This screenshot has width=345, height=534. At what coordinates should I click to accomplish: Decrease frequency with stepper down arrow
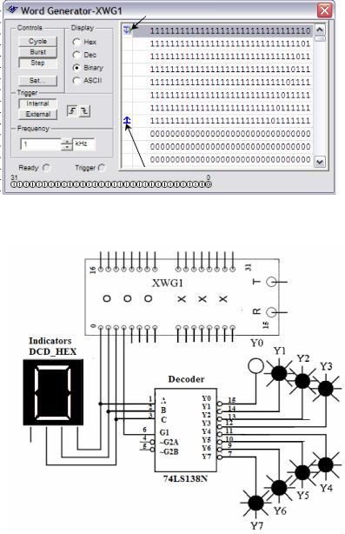tap(67, 148)
